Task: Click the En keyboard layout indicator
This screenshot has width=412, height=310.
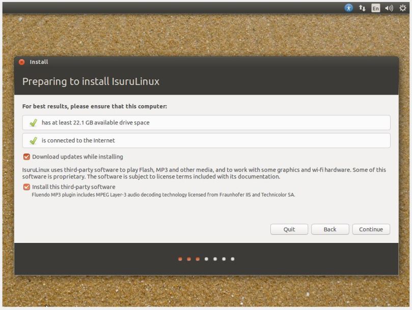Action: click(x=375, y=8)
